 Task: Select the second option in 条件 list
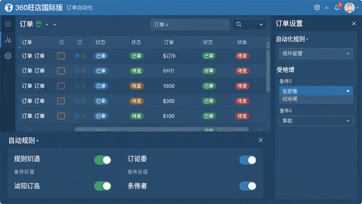[x=316, y=99]
